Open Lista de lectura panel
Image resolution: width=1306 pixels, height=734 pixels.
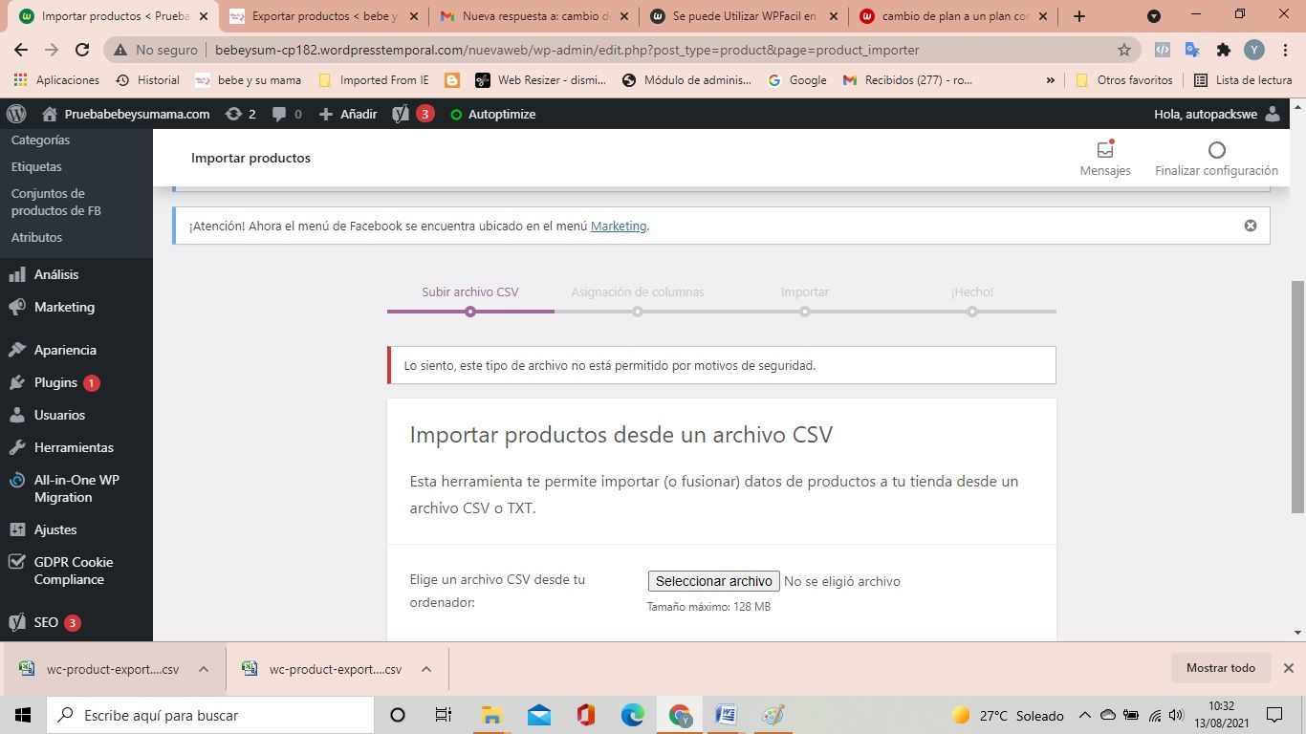click(1243, 80)
